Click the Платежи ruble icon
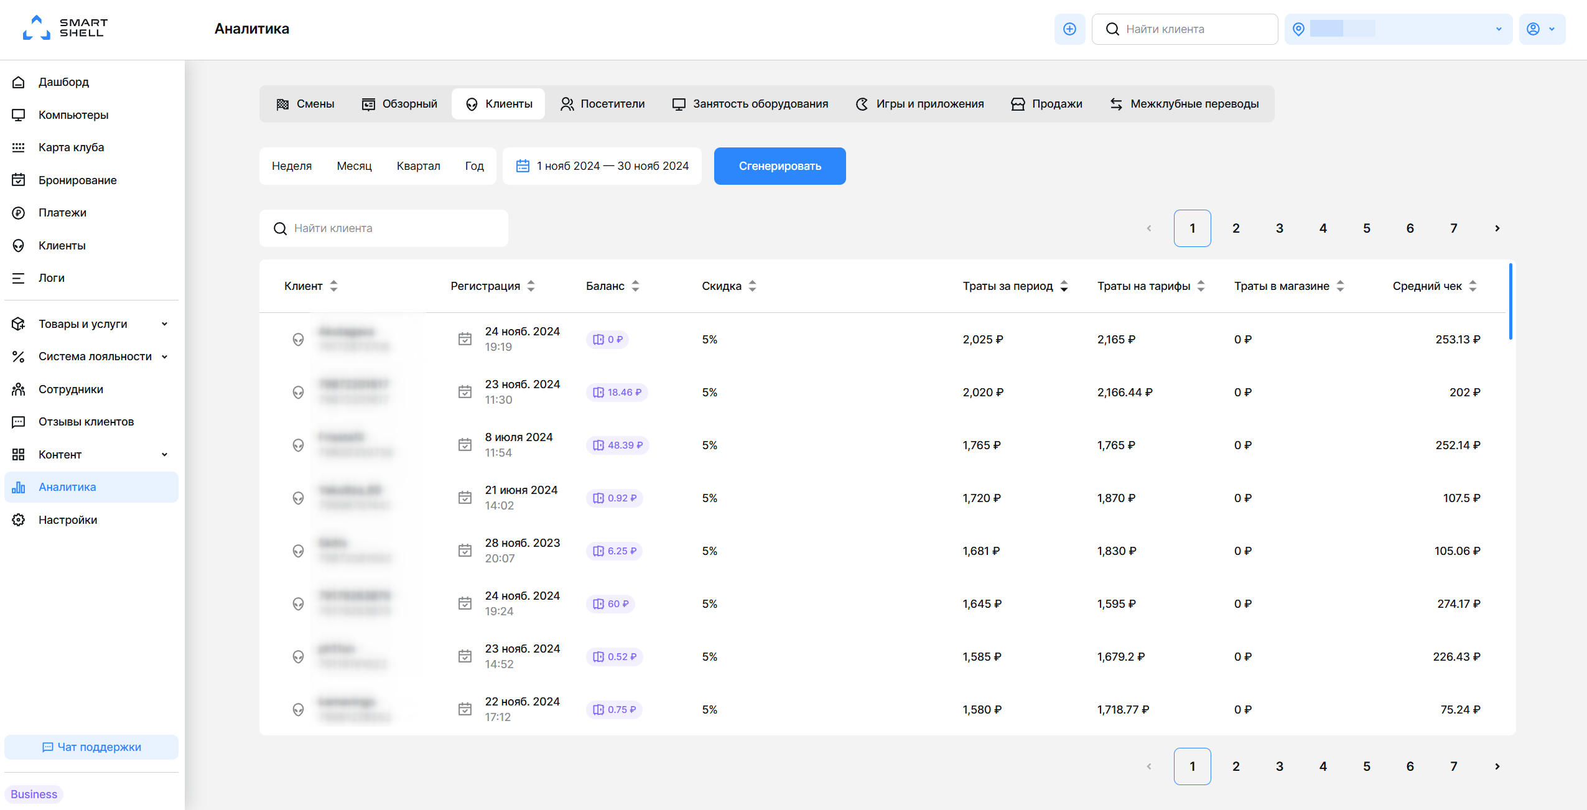The height and width of the screenshot is (810, 1587). click(x=19, y=213)
